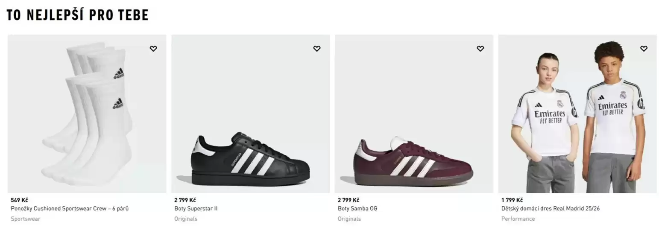The height and width of the screenshot is (239, 659).
Task: Open the Ponožky Cushioned Sportswear Crew title link
Action: click(x=70, y=209)
